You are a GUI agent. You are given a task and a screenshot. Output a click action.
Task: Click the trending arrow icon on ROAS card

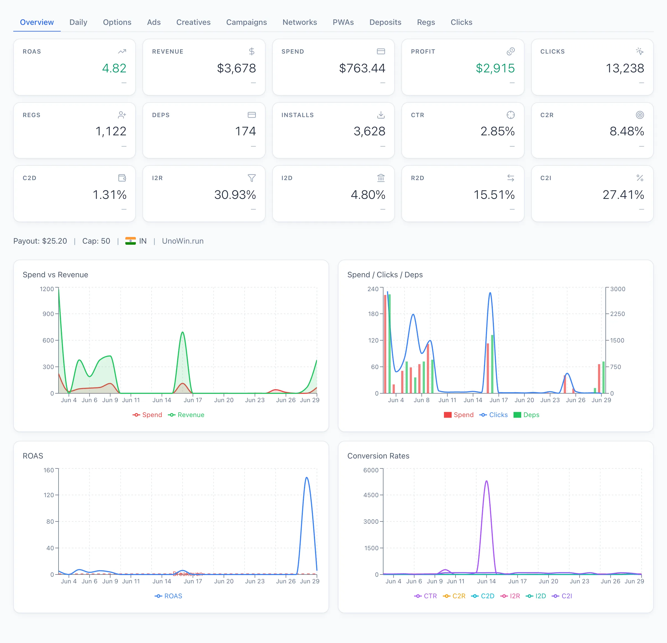tap(122, 51)
